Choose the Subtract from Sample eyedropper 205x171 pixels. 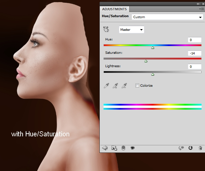(x=124, y=86)
